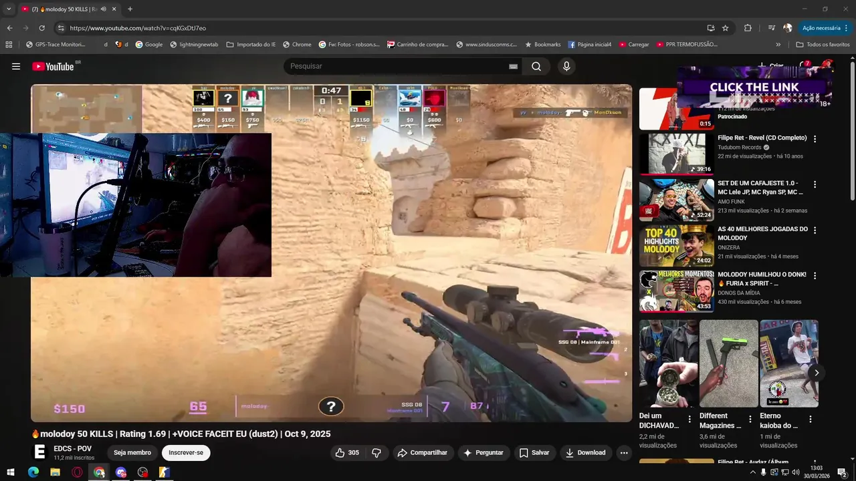Open options for Eterno kaioba short
This screenshot has height=481, width=856.
pyautogui.click(x=810, y=420)
